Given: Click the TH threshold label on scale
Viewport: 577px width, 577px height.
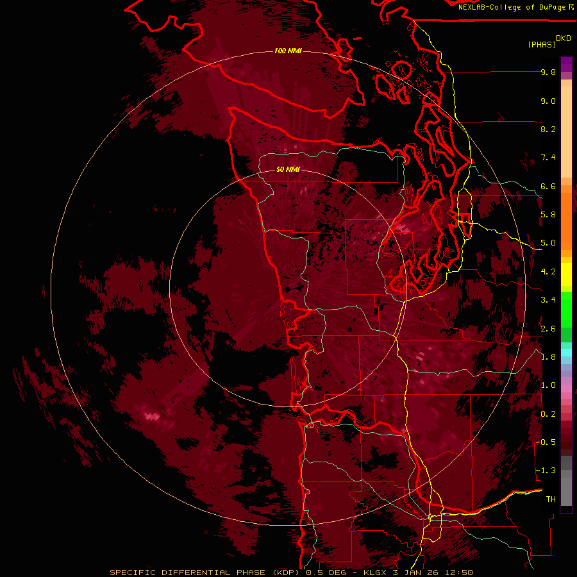Looking at the screenshot, I should [551, 499].
